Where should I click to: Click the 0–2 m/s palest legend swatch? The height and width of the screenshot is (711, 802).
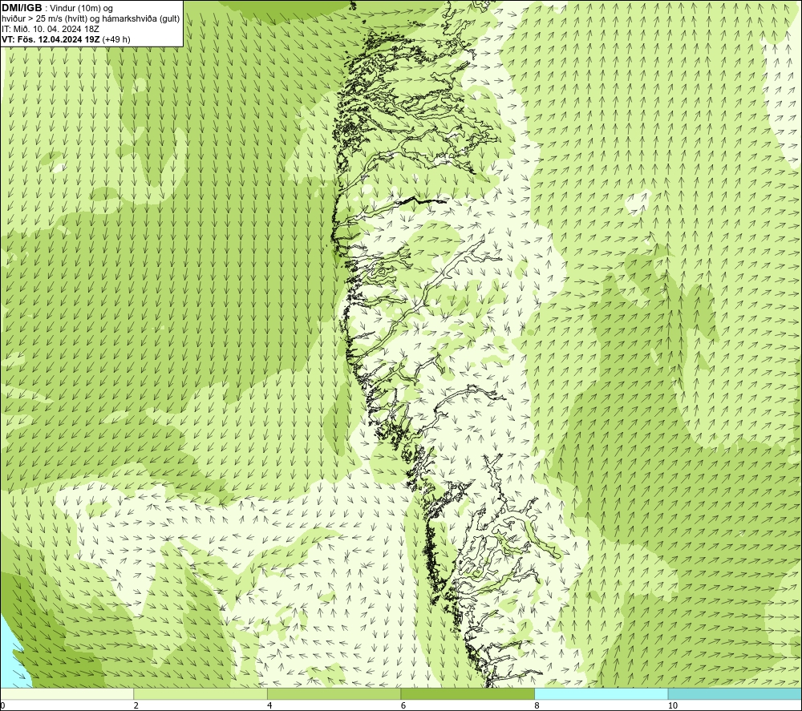(67, 693)
